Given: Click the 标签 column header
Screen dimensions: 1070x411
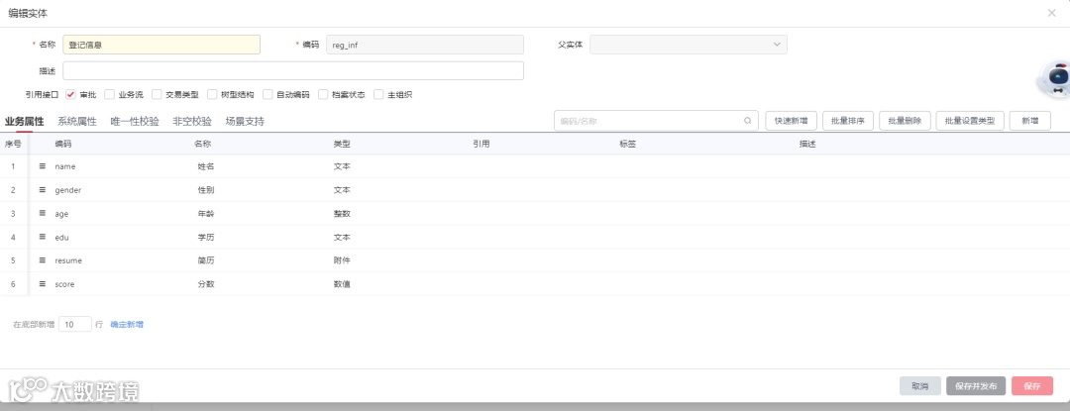Looking at the screenshot, I should tap(628, 144).
